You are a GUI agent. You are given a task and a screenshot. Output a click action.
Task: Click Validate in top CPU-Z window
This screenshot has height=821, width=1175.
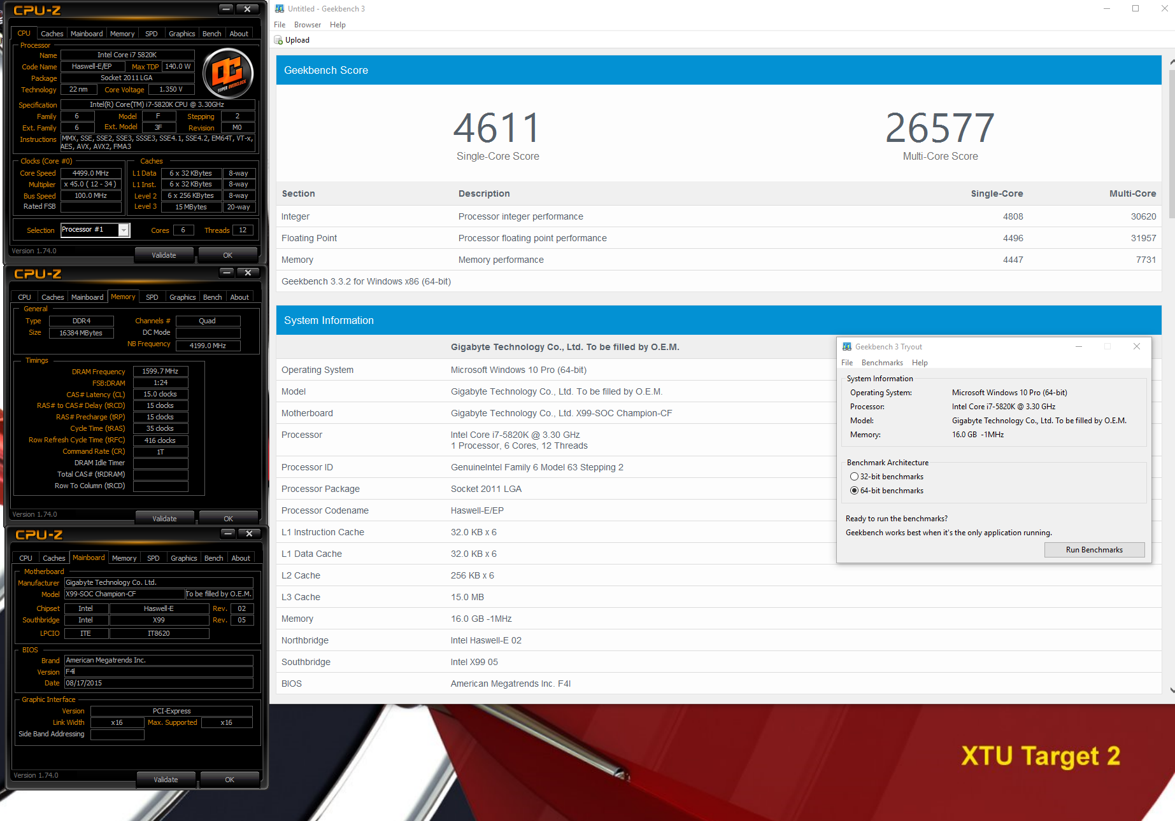tap(164, 255)
